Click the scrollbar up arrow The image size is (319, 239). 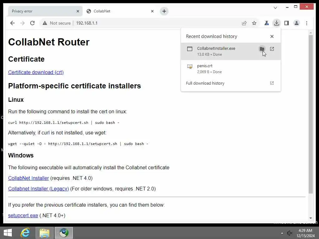coord(311,32)
